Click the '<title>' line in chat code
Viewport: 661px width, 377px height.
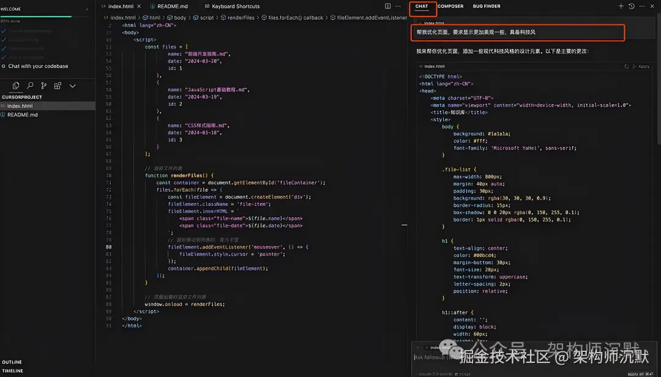[x=459, y=112]
